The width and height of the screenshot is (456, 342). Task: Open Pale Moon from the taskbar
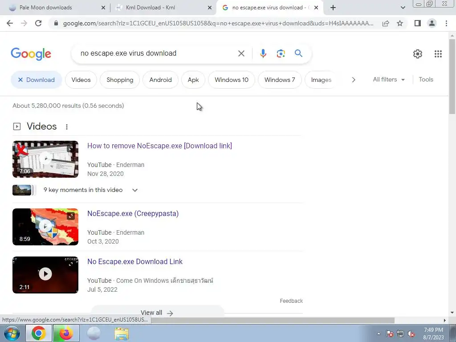tap(94, 334)
